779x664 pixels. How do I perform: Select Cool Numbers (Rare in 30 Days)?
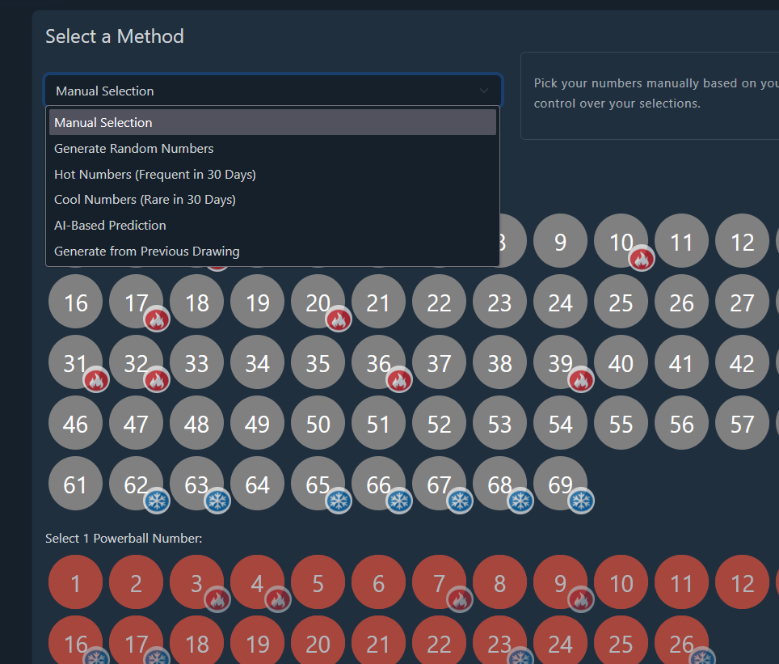[145, 199]
